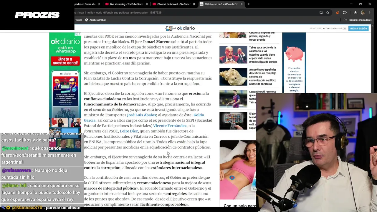Open the 'Lewandowski reconoce' headline

pos(262,92)
